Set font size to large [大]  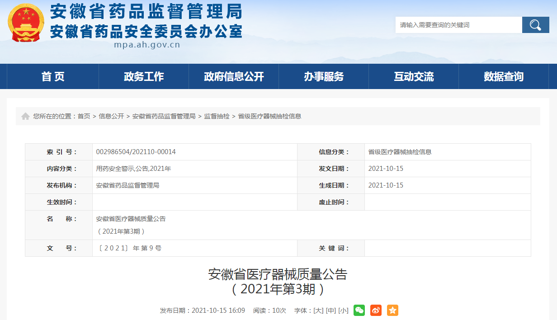[318, 311]
